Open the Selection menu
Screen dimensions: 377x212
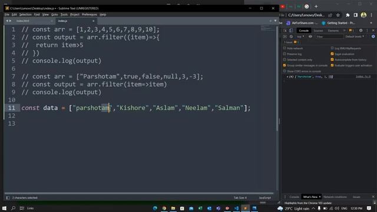[25, 15]
